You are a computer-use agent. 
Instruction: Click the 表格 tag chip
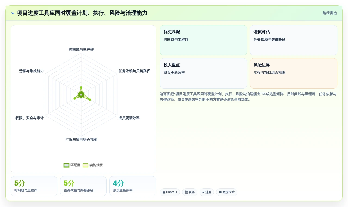click(189, 192)
